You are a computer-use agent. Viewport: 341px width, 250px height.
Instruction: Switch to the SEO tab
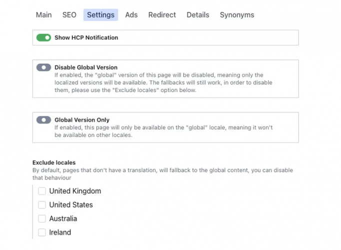click(x=69, y=15)
